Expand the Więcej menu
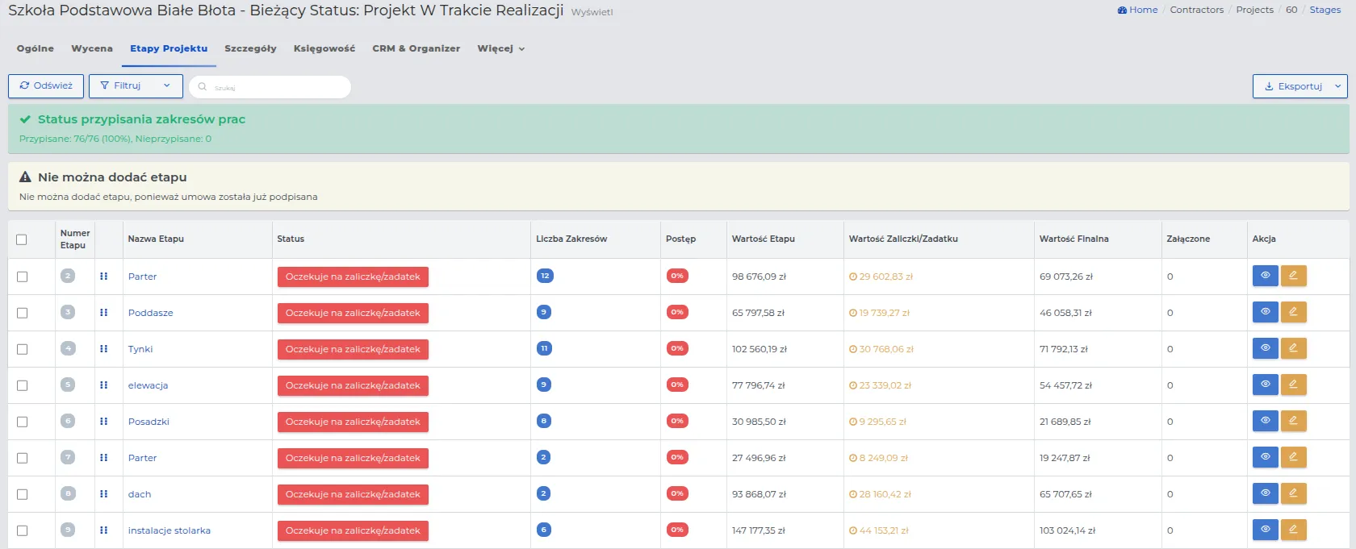 click(x=500, y=48)
